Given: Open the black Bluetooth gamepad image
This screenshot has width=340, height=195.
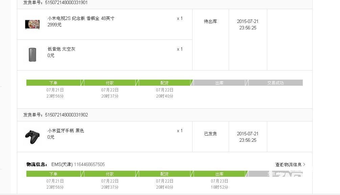Looking at the screenshot, I should point(32,137).
